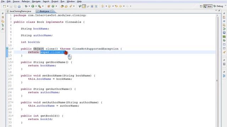Screen dimensions: 227x127
Task: Create a new Java class icon
Action: click(x=53, y=6)
